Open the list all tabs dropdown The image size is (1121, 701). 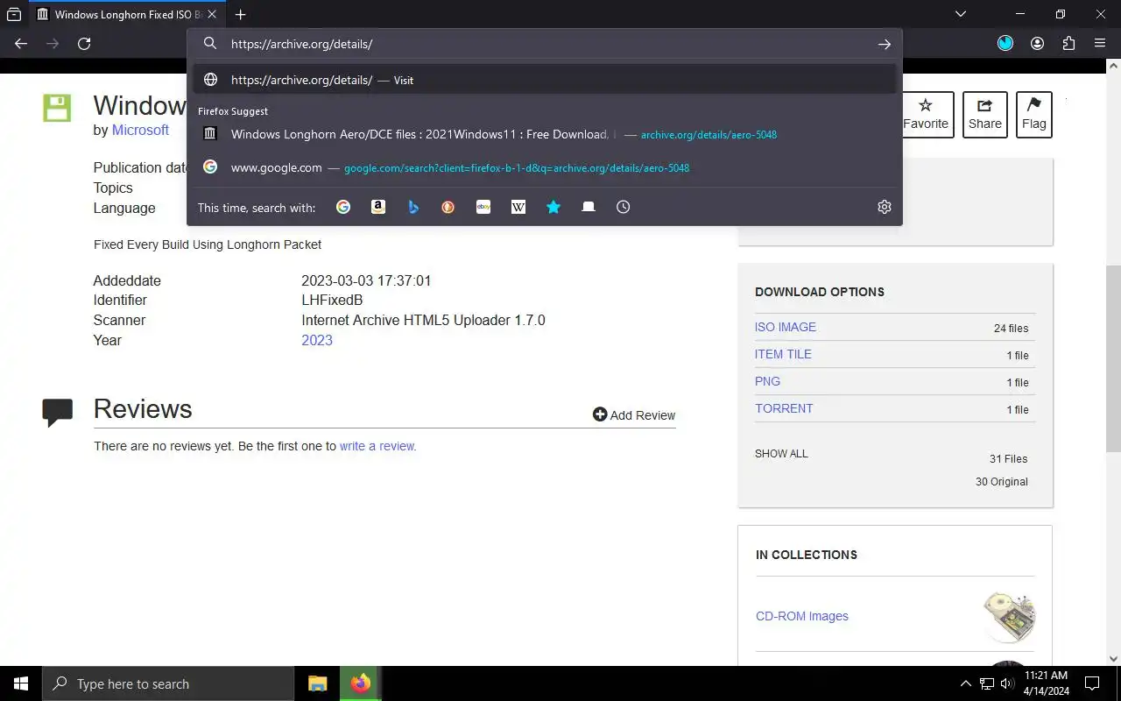[x=961, y=14]
